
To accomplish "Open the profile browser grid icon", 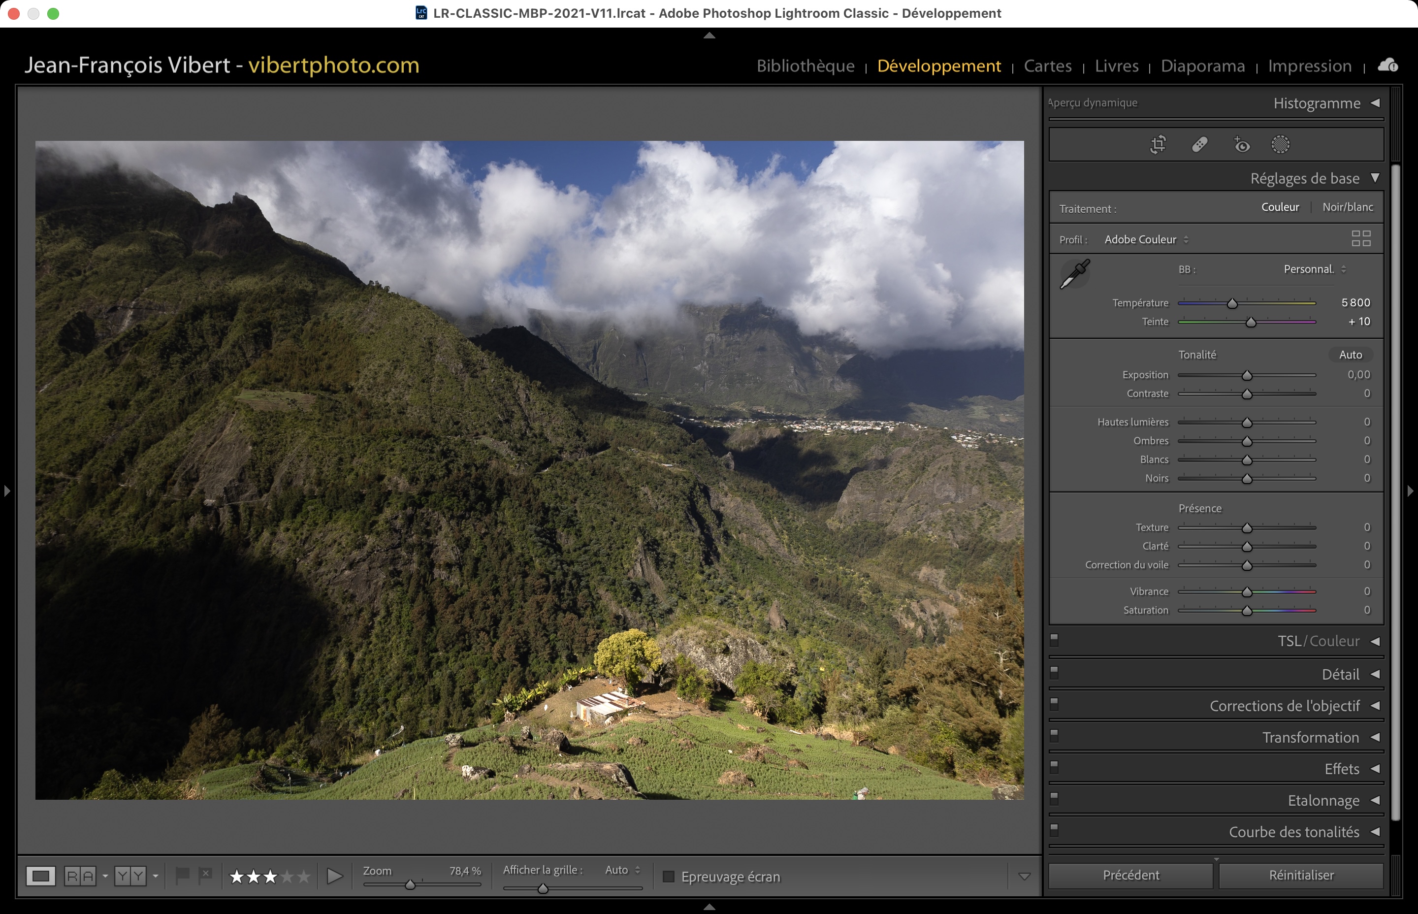I will pos(1360,238).
